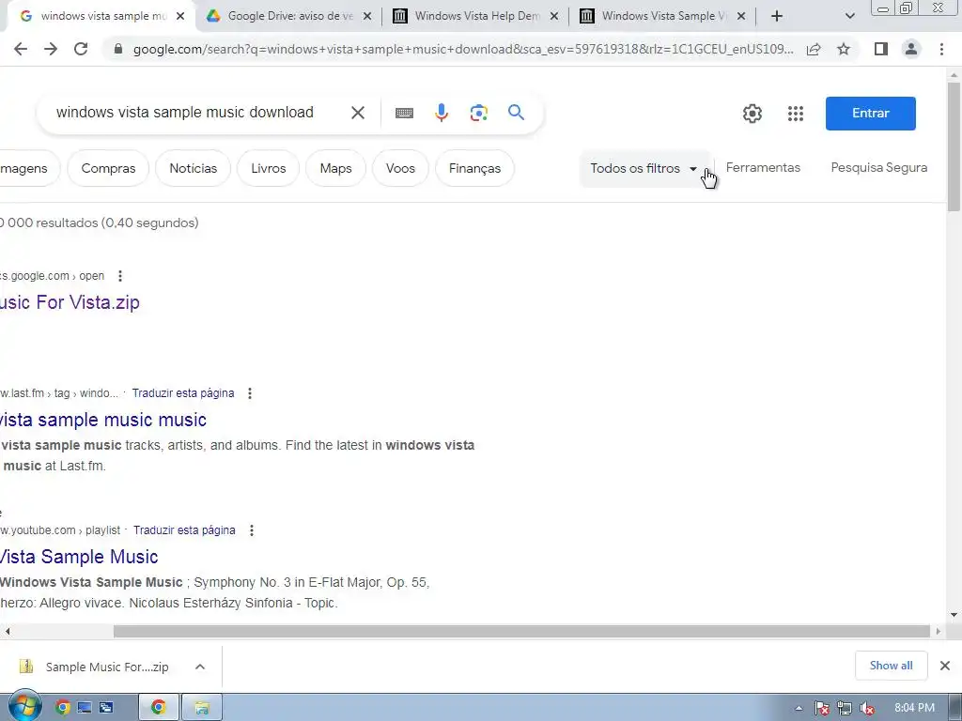Go forward to the next page
The height and width of the screenshot is (721, 962).
pyautogui.click(x=51, y=49)
